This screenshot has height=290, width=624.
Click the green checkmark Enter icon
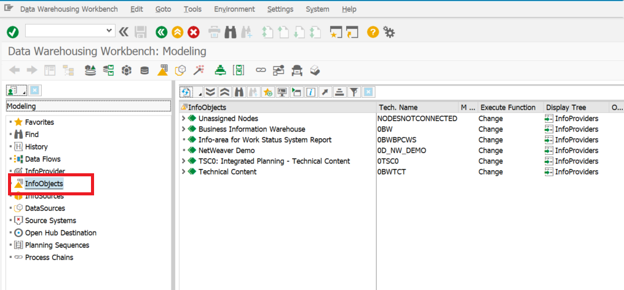pyautogui.click(x=12, y=32)
